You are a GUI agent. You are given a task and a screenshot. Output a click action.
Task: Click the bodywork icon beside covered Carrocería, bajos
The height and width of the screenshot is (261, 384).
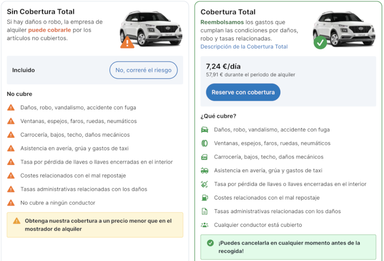click(204, 157)
